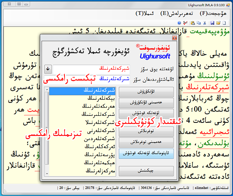Open the help icon in the toolbar
The width and height of the screenshot is (233, 196).
179,23
